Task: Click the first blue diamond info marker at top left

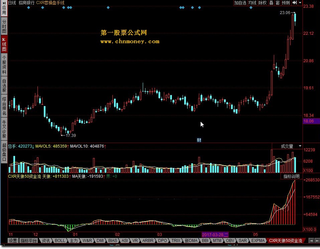Action: [28, 8]
